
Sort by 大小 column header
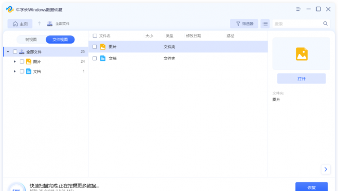point(149,36)
